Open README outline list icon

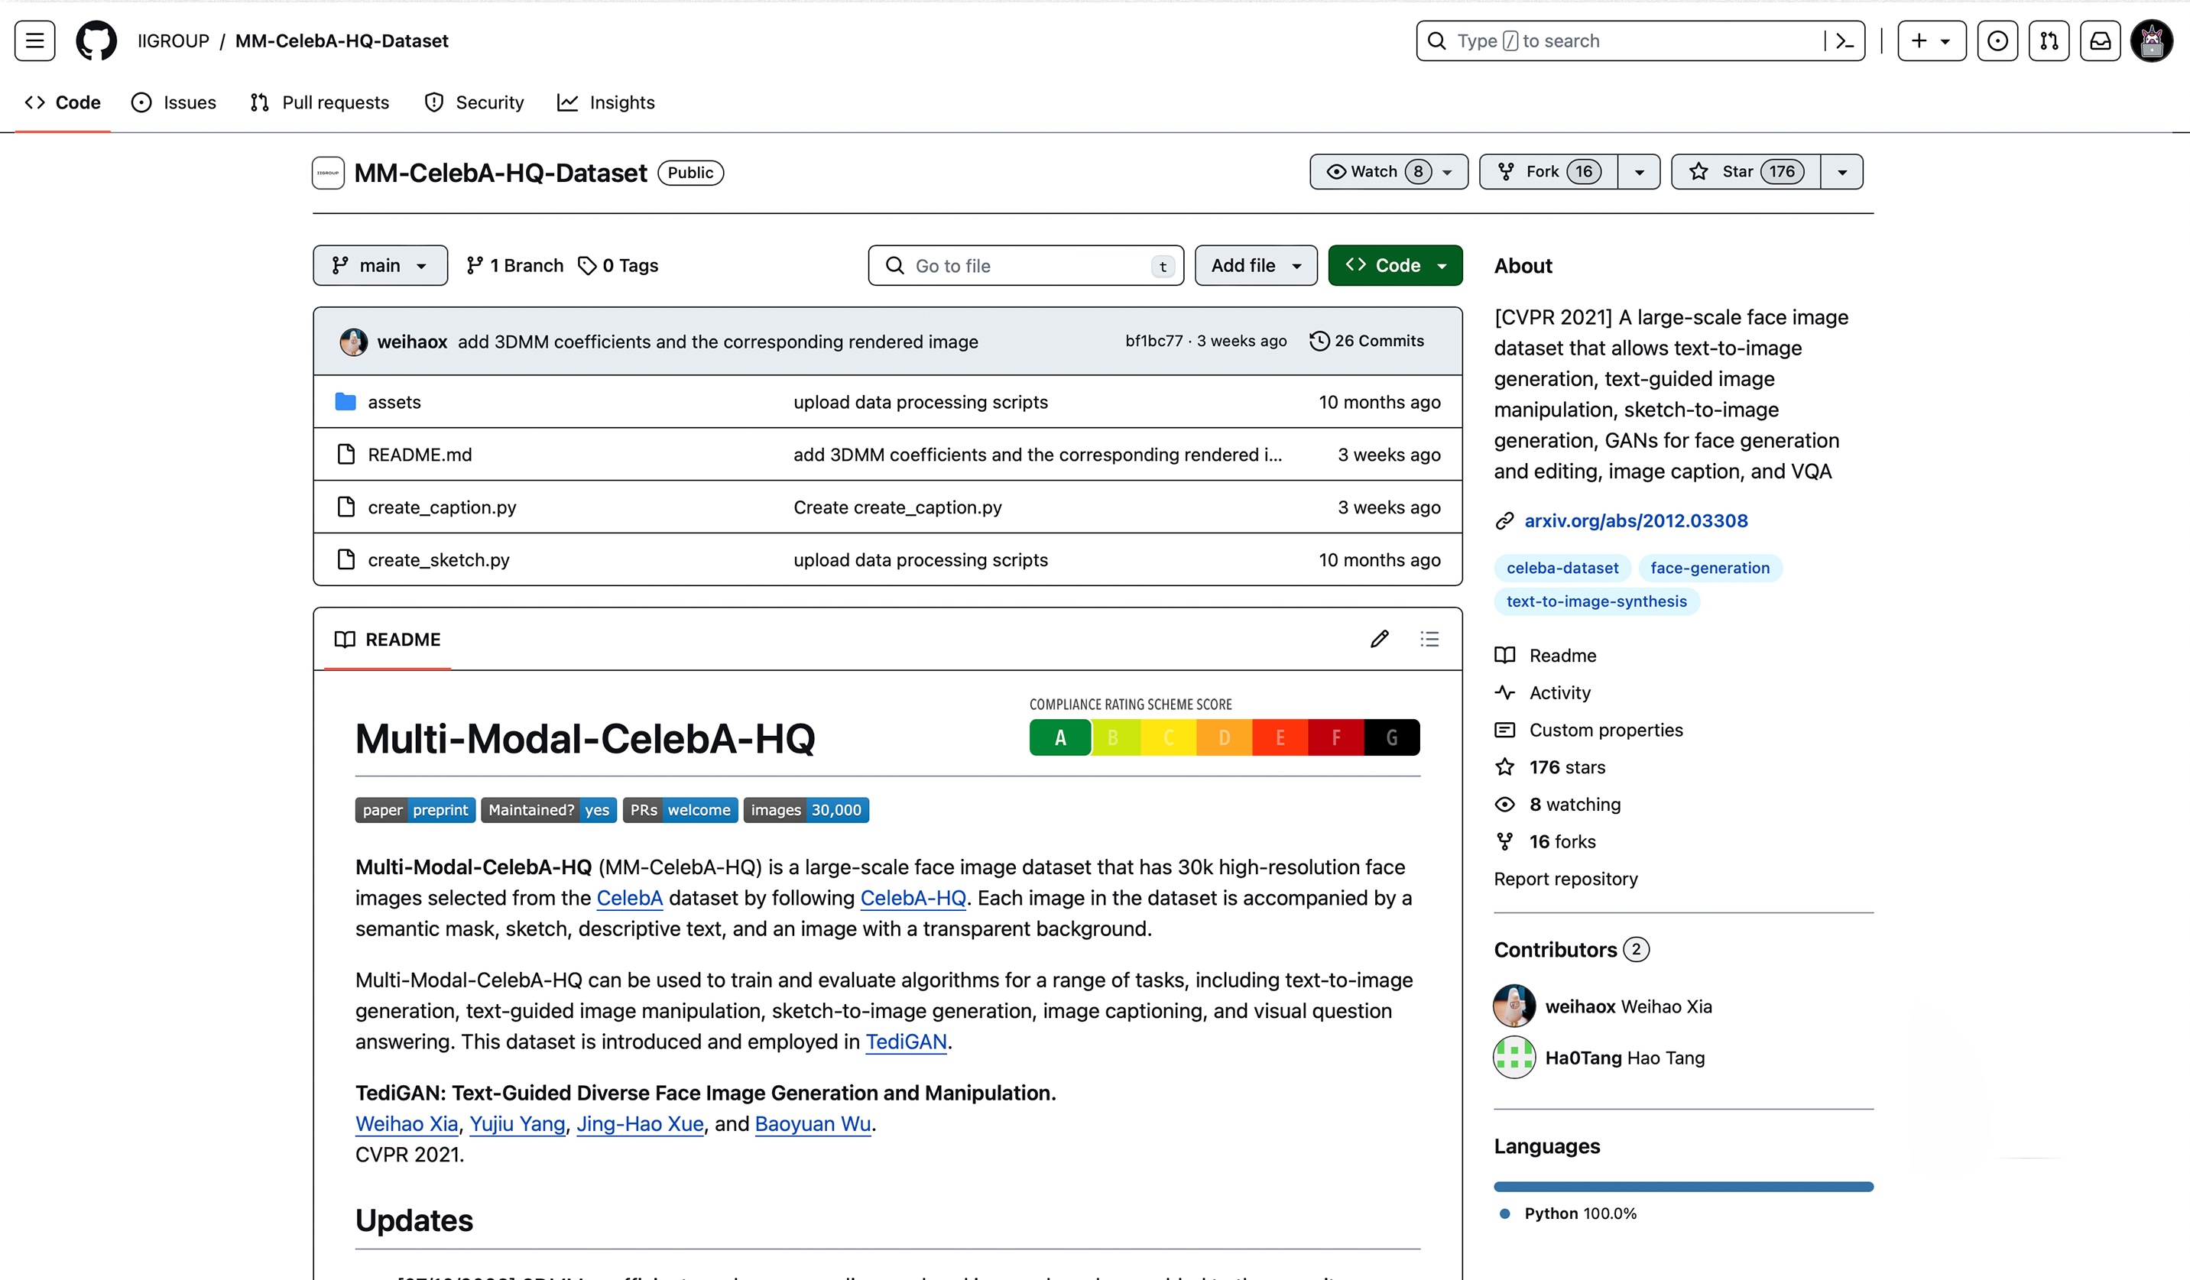tap(1429, 640)
